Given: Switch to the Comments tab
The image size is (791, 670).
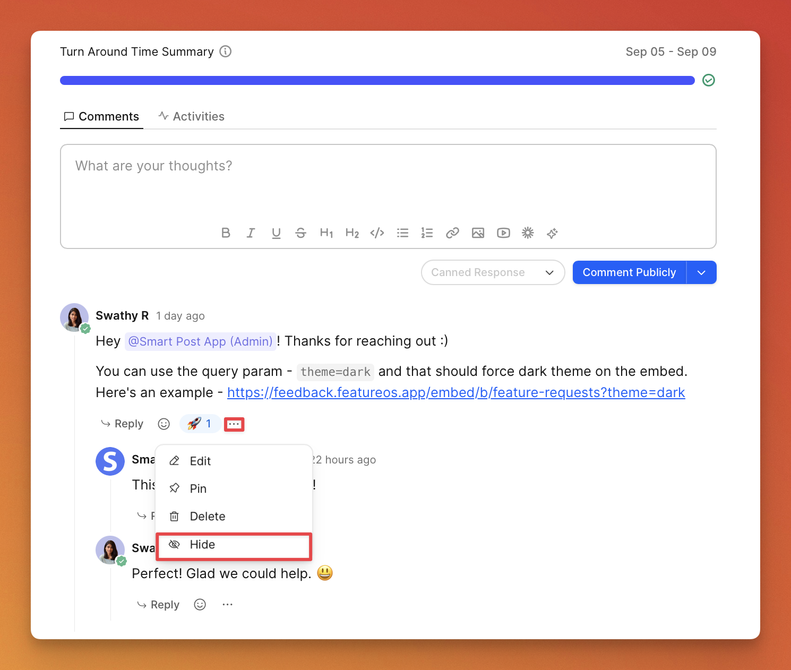Looking at the screenshot, I should pos(101,116).
